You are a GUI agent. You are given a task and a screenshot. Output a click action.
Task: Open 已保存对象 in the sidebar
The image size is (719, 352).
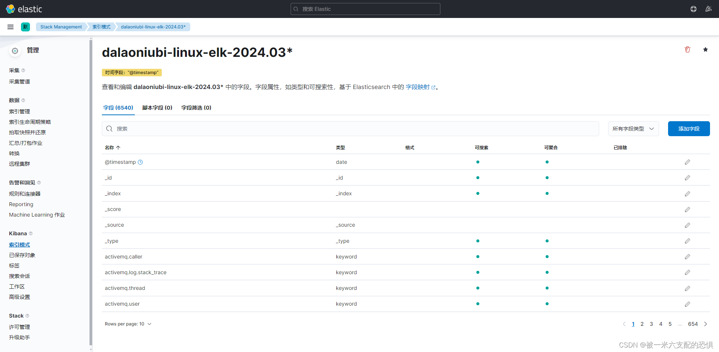coord(22,255)
